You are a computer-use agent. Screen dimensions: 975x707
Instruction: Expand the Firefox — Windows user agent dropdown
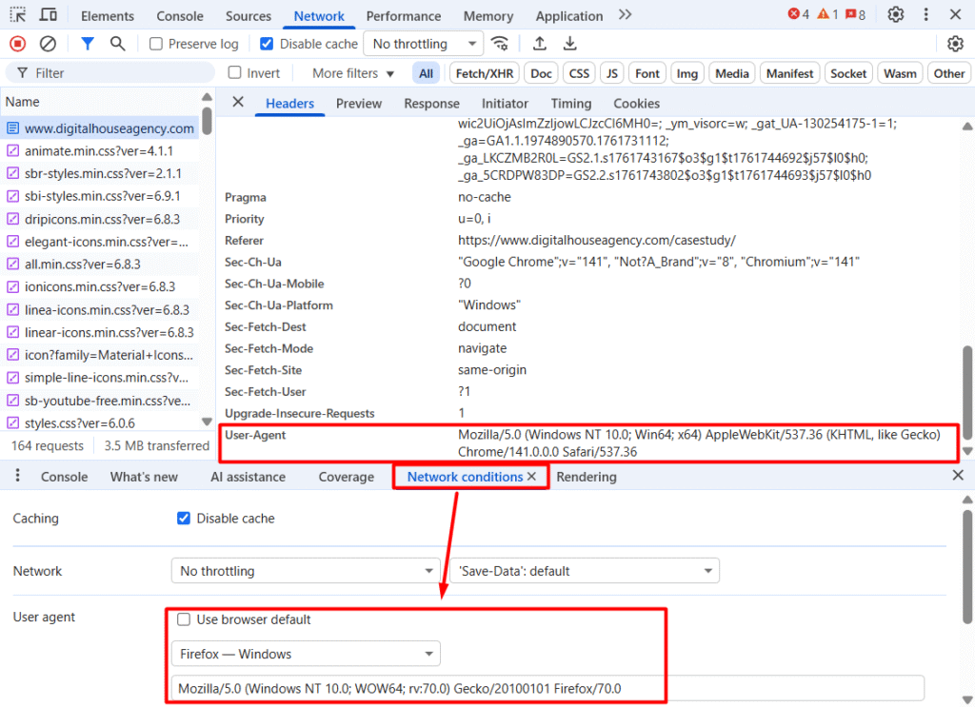click(305, 654)
